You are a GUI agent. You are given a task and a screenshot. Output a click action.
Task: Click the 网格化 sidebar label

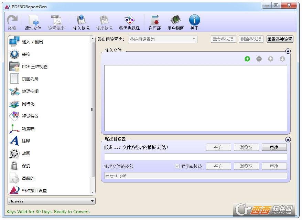(28, 104)
